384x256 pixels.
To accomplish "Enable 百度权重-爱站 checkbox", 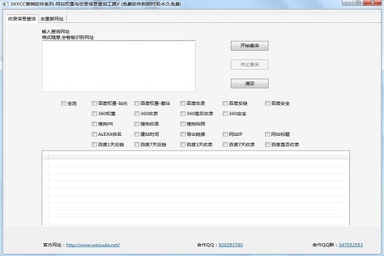I will [x=137, y=104].
